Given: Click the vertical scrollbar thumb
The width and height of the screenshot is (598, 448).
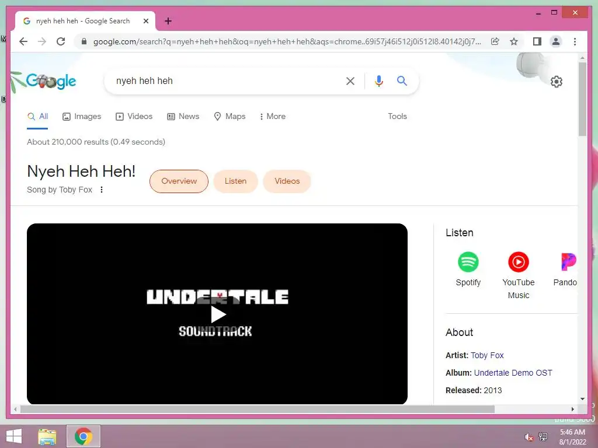Looking at the screenshot, I should (582, 99).
